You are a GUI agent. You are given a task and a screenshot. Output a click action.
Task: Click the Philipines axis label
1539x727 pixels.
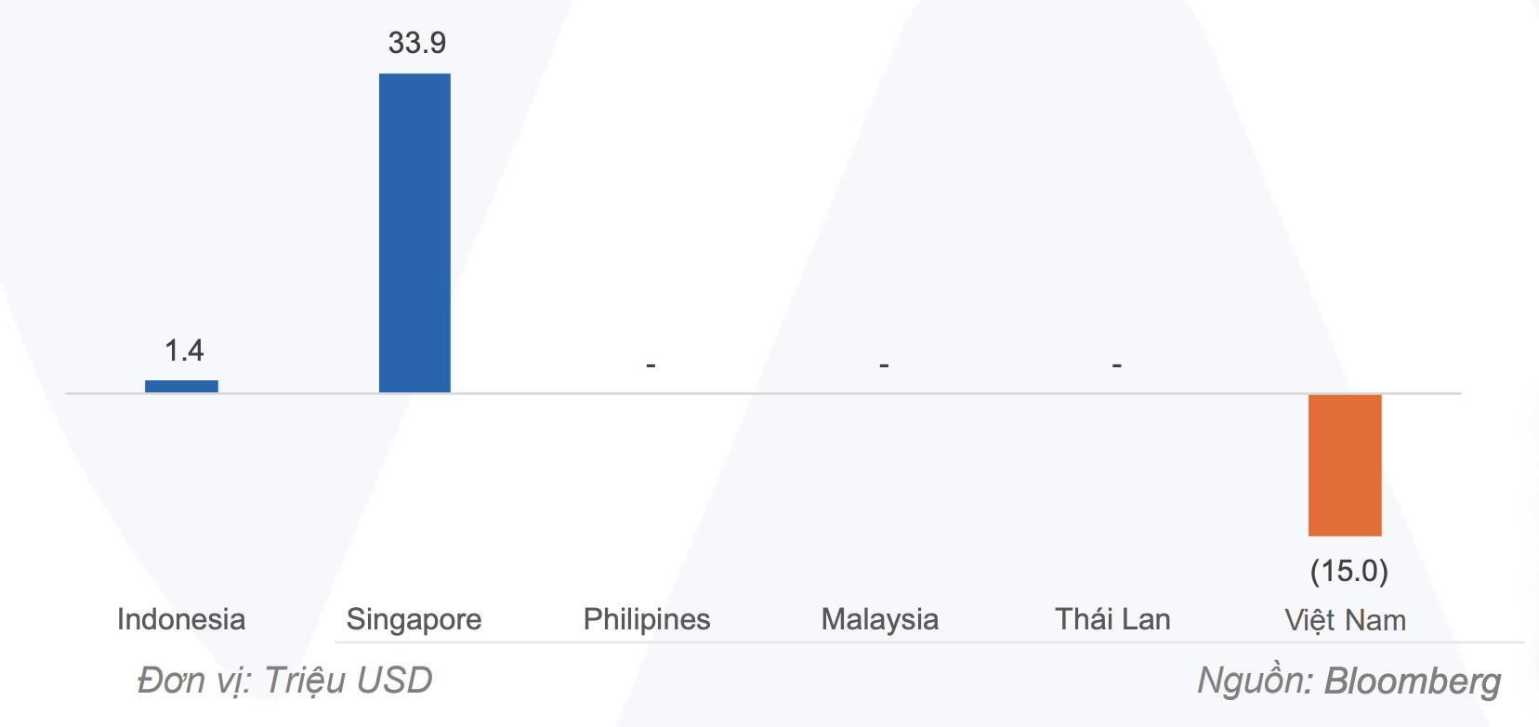pyautogui.click(x=647, y=619)
